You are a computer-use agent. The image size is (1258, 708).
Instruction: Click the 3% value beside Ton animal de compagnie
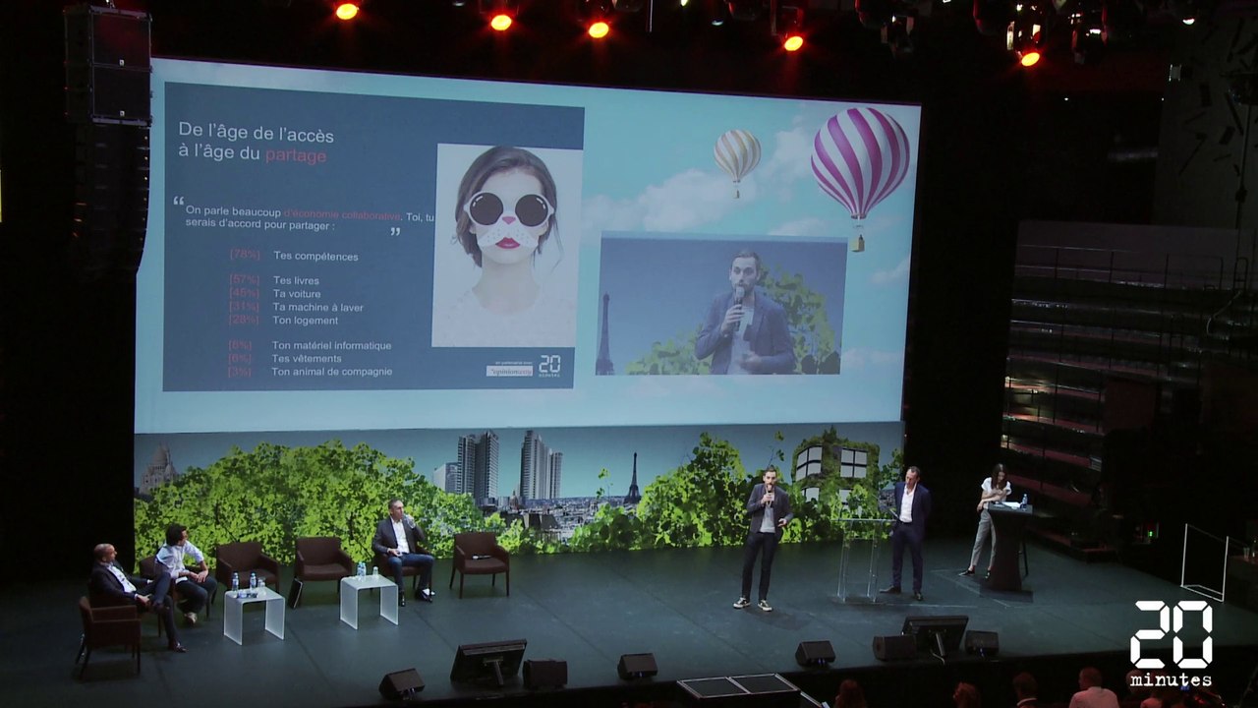coord(240,372)
